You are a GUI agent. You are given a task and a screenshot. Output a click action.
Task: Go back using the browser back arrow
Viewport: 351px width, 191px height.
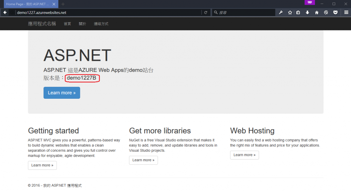5,13
